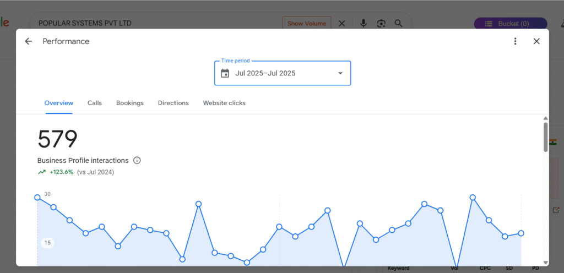Click the info icon beside Business Profile interactions
Screen dimensions: 564x273
pyautogui.click(x=137, y=161)
